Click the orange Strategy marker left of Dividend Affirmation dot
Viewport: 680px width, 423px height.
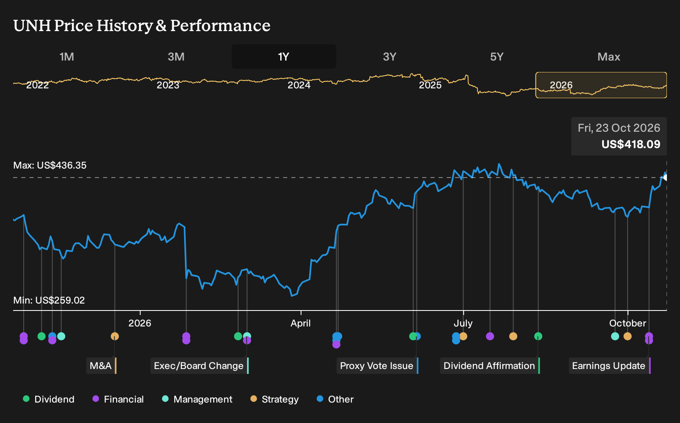click(x=513, y=336)
